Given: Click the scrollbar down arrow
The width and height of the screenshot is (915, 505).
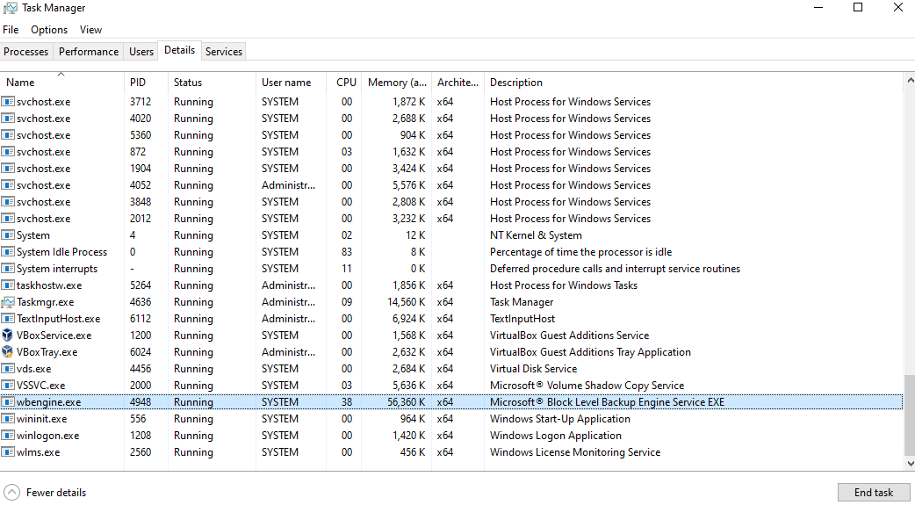Looking at the screenshot, I should coord(909,464).
